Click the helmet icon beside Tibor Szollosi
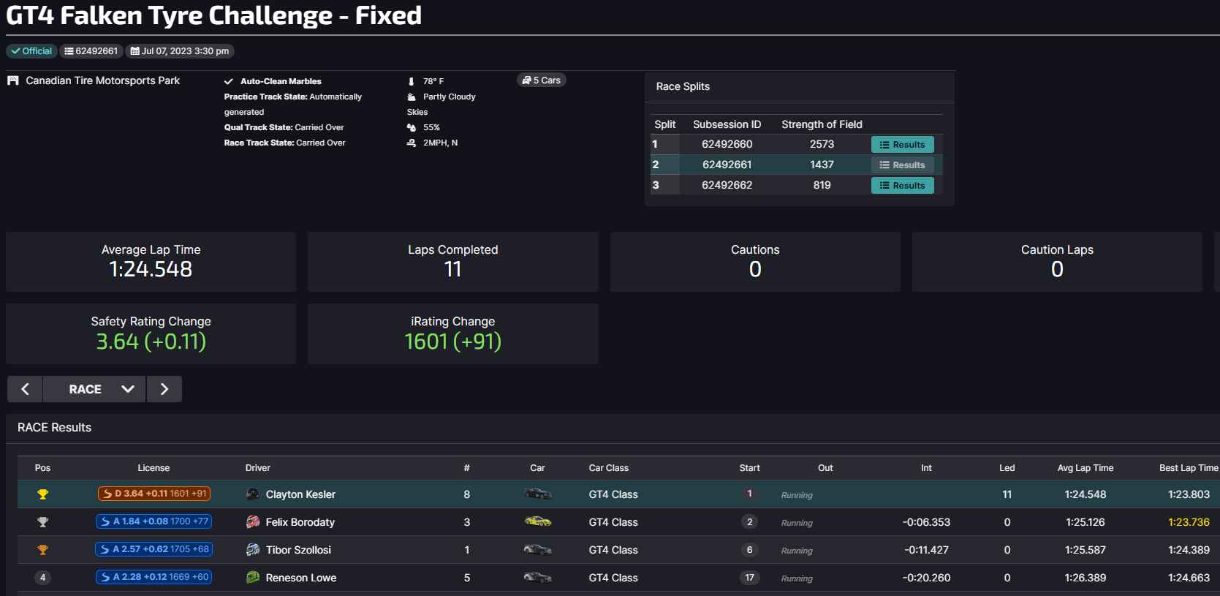1220x596 pixels. (253, 550)
